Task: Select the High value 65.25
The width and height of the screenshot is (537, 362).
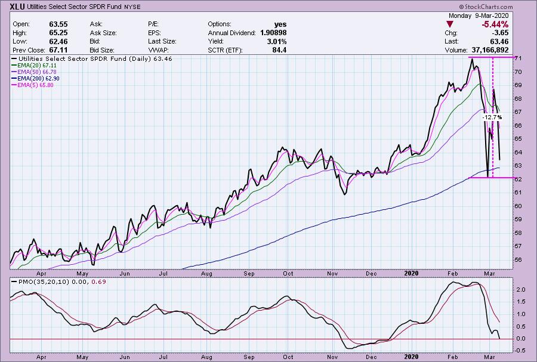Action: coord(58,33)
